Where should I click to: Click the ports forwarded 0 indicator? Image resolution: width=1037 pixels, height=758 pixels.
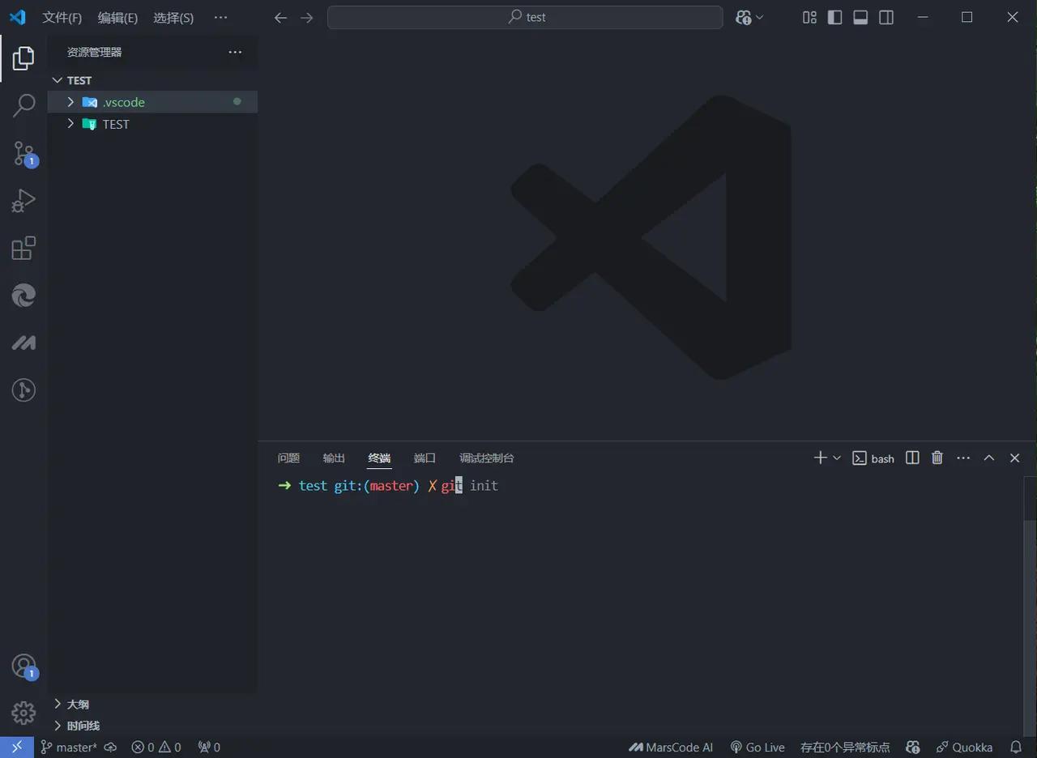click(x=209, y=747)
